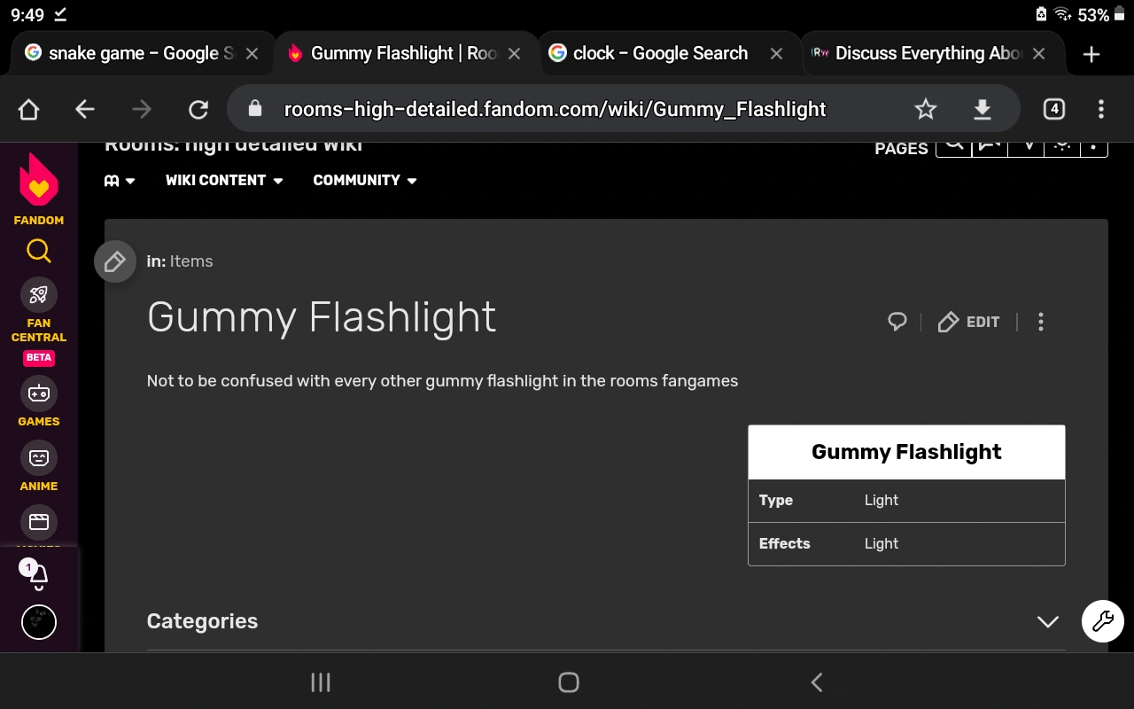
Task: Open the comment discussion bubble on the article
Action: (897, 322)
